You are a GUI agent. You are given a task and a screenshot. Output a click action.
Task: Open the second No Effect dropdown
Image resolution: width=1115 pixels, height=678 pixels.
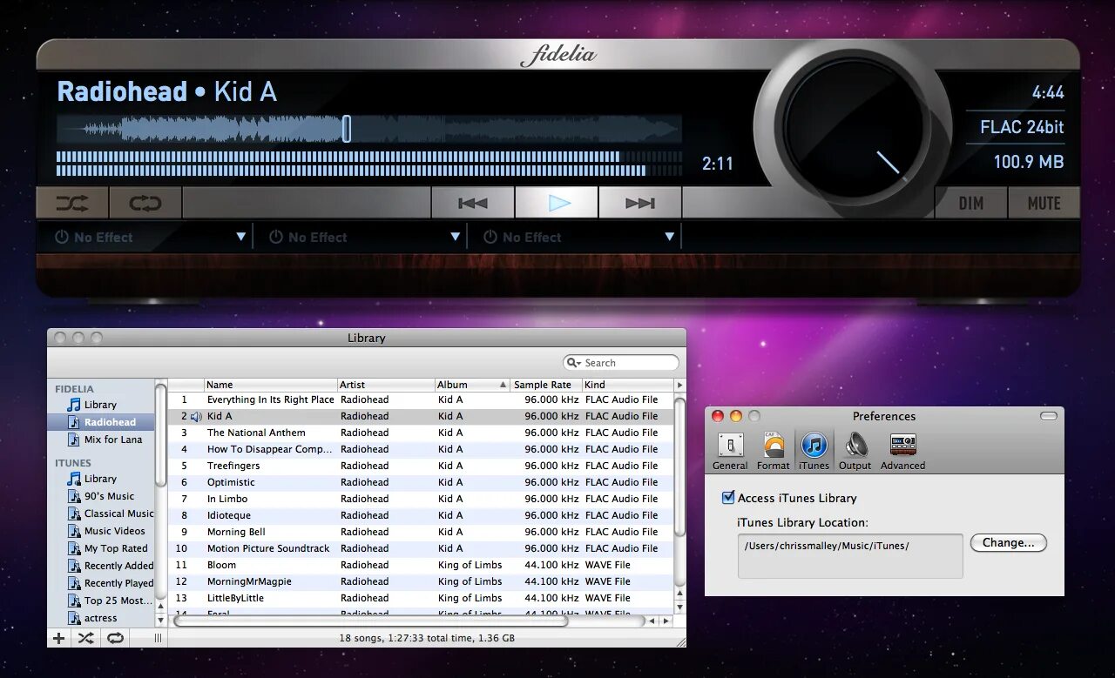456,237
